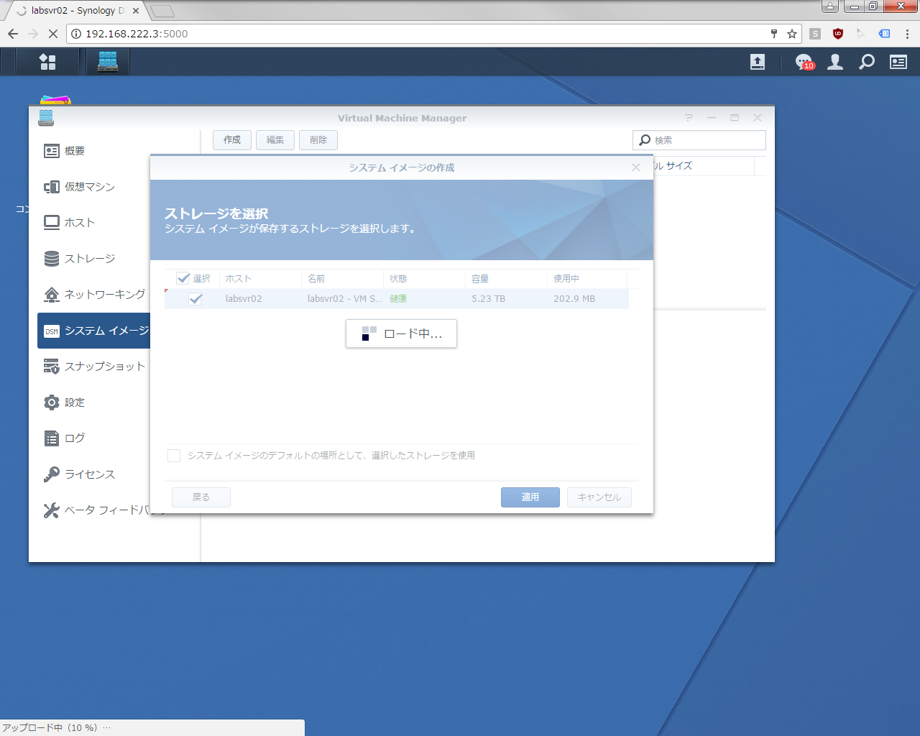Click ネットワーキング icon in sidebar

click(52, 295)
